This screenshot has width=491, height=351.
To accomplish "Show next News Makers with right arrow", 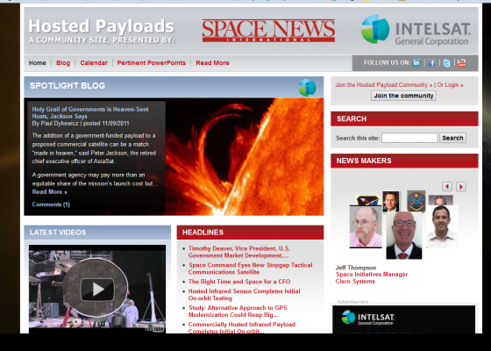I will pyautogui.click(x=461, y=186).
